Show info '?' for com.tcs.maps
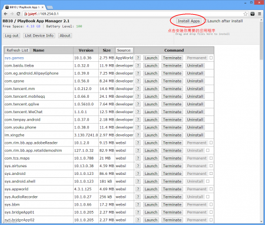The image size is (265, 225). pos(138,158)
